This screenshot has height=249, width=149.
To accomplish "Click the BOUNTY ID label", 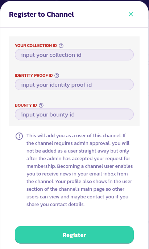I will (26, 105).
